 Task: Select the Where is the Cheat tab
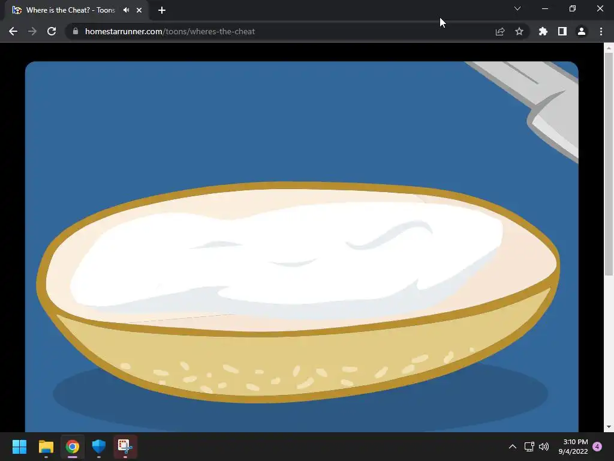pos(71,10)
